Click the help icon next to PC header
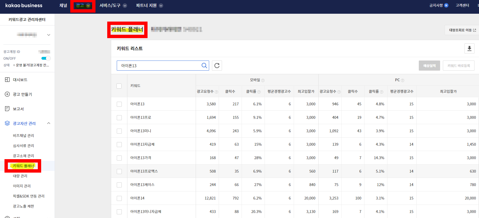The image size is (479, 218). [403, 80]
